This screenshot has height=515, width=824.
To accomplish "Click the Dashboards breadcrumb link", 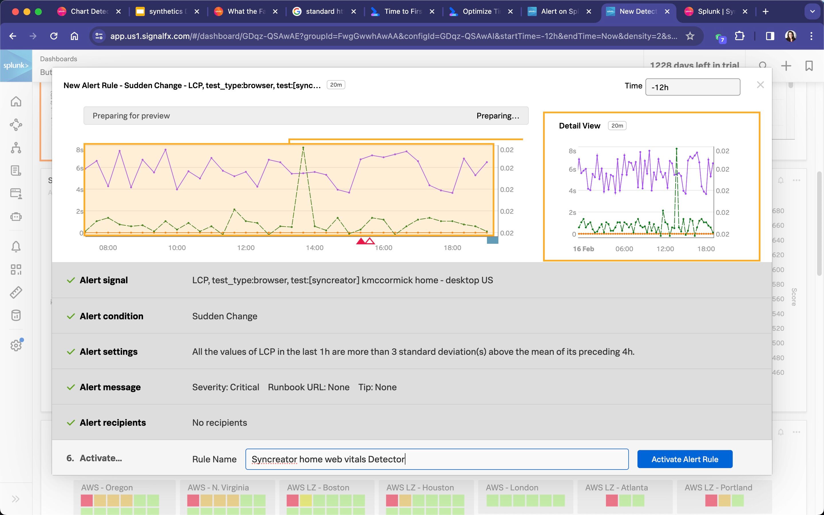I will tap(59, 59).
